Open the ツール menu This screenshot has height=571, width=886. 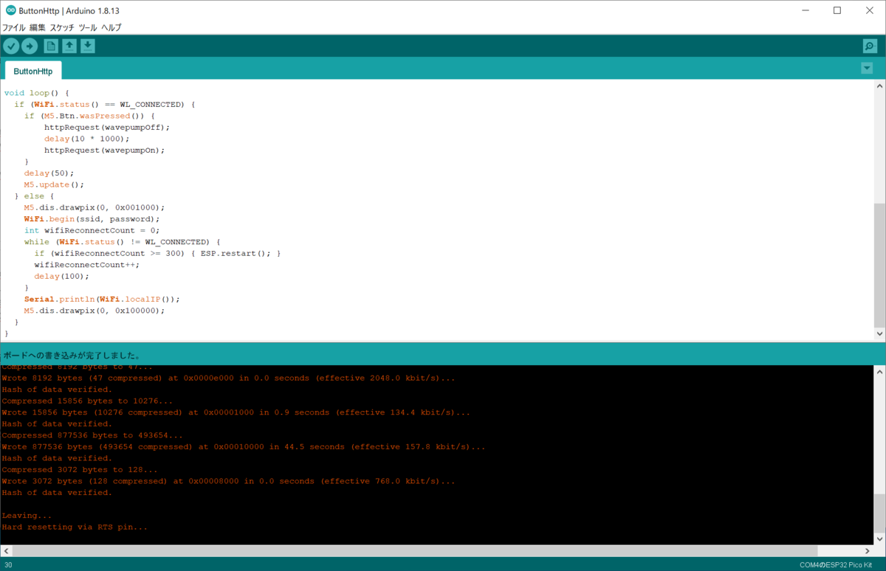tap(88, 28)
